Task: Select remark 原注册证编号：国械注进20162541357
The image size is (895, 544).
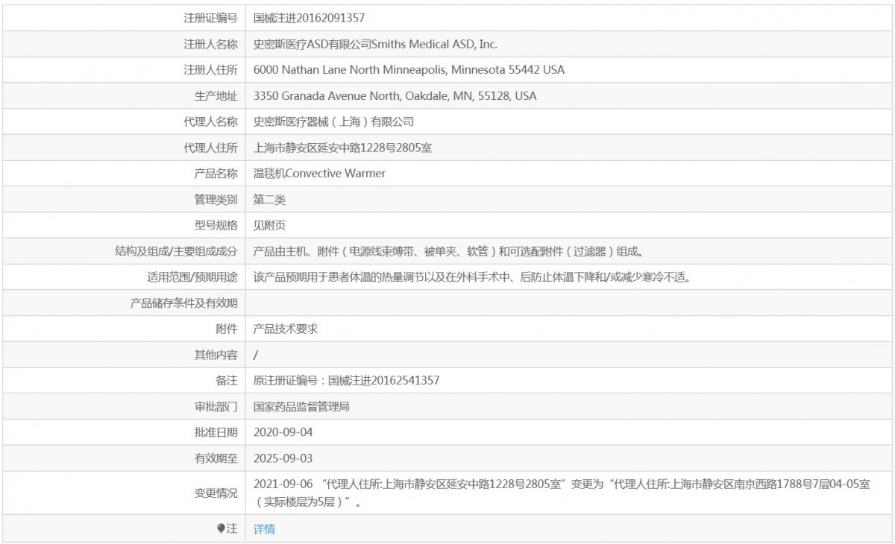Action: coord(346,381)
